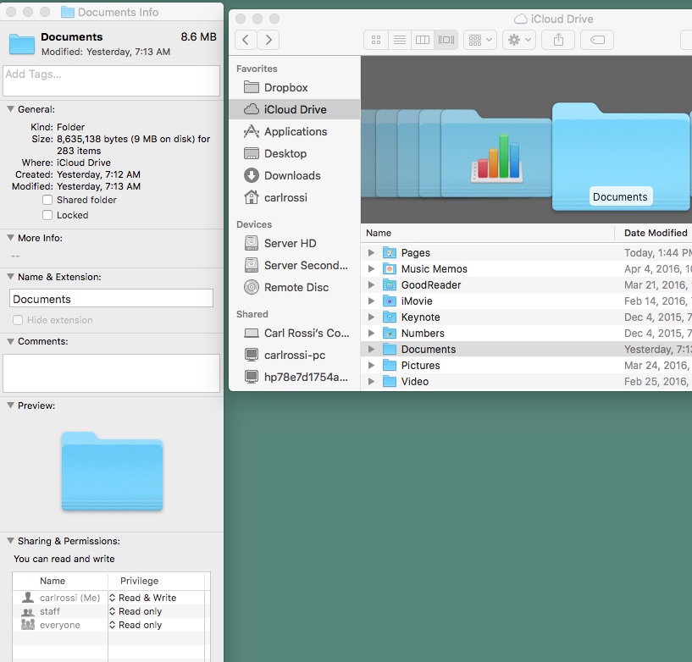The image size is (692, 662).
Task: Change staff privilege dropdown
Action: point(156,611)
